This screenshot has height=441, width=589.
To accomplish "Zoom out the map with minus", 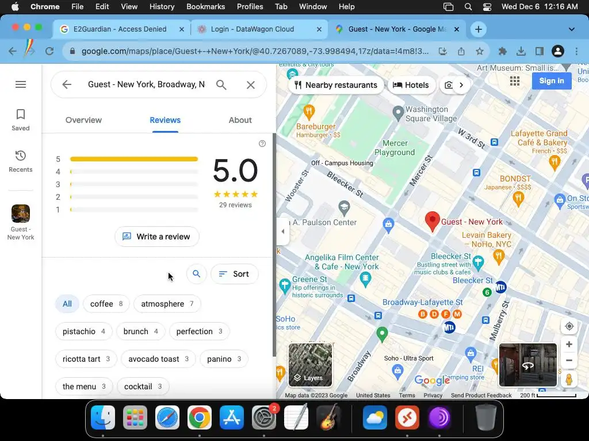I will (569, 361).
